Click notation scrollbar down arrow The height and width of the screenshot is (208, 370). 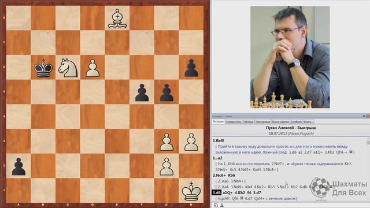368,199
